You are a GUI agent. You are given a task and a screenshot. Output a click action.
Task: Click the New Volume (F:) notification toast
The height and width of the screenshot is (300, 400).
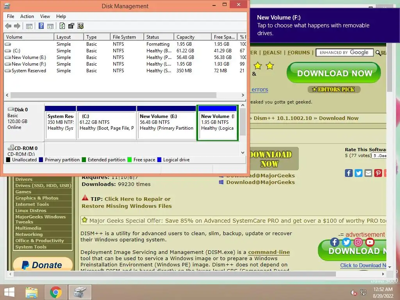325,25
